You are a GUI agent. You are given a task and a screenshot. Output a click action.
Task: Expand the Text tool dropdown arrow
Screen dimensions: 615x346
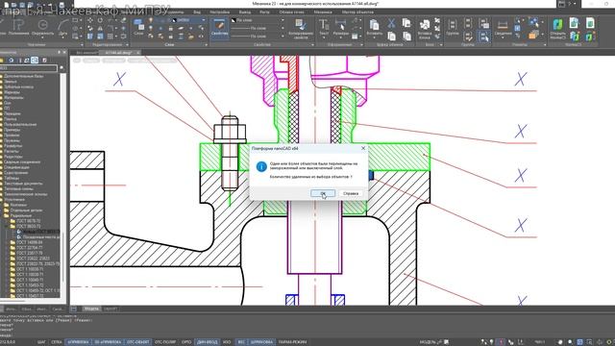324,37
